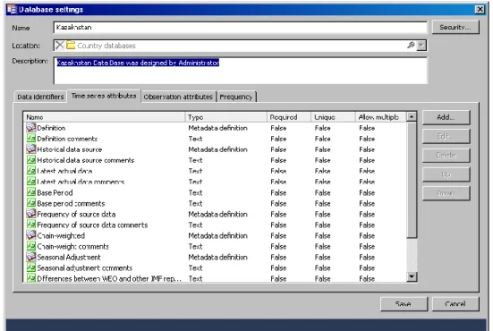
Task: Click the Base period comments row icon
Action: [x=30, y=203]
